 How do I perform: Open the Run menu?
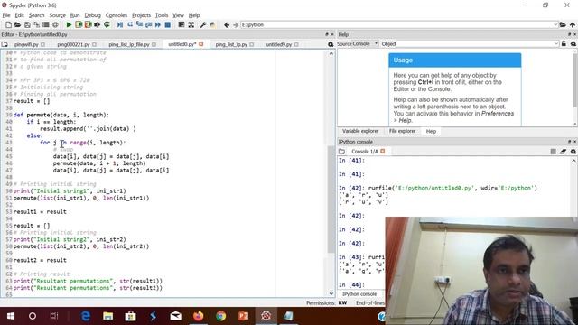[x=75, y=15]
